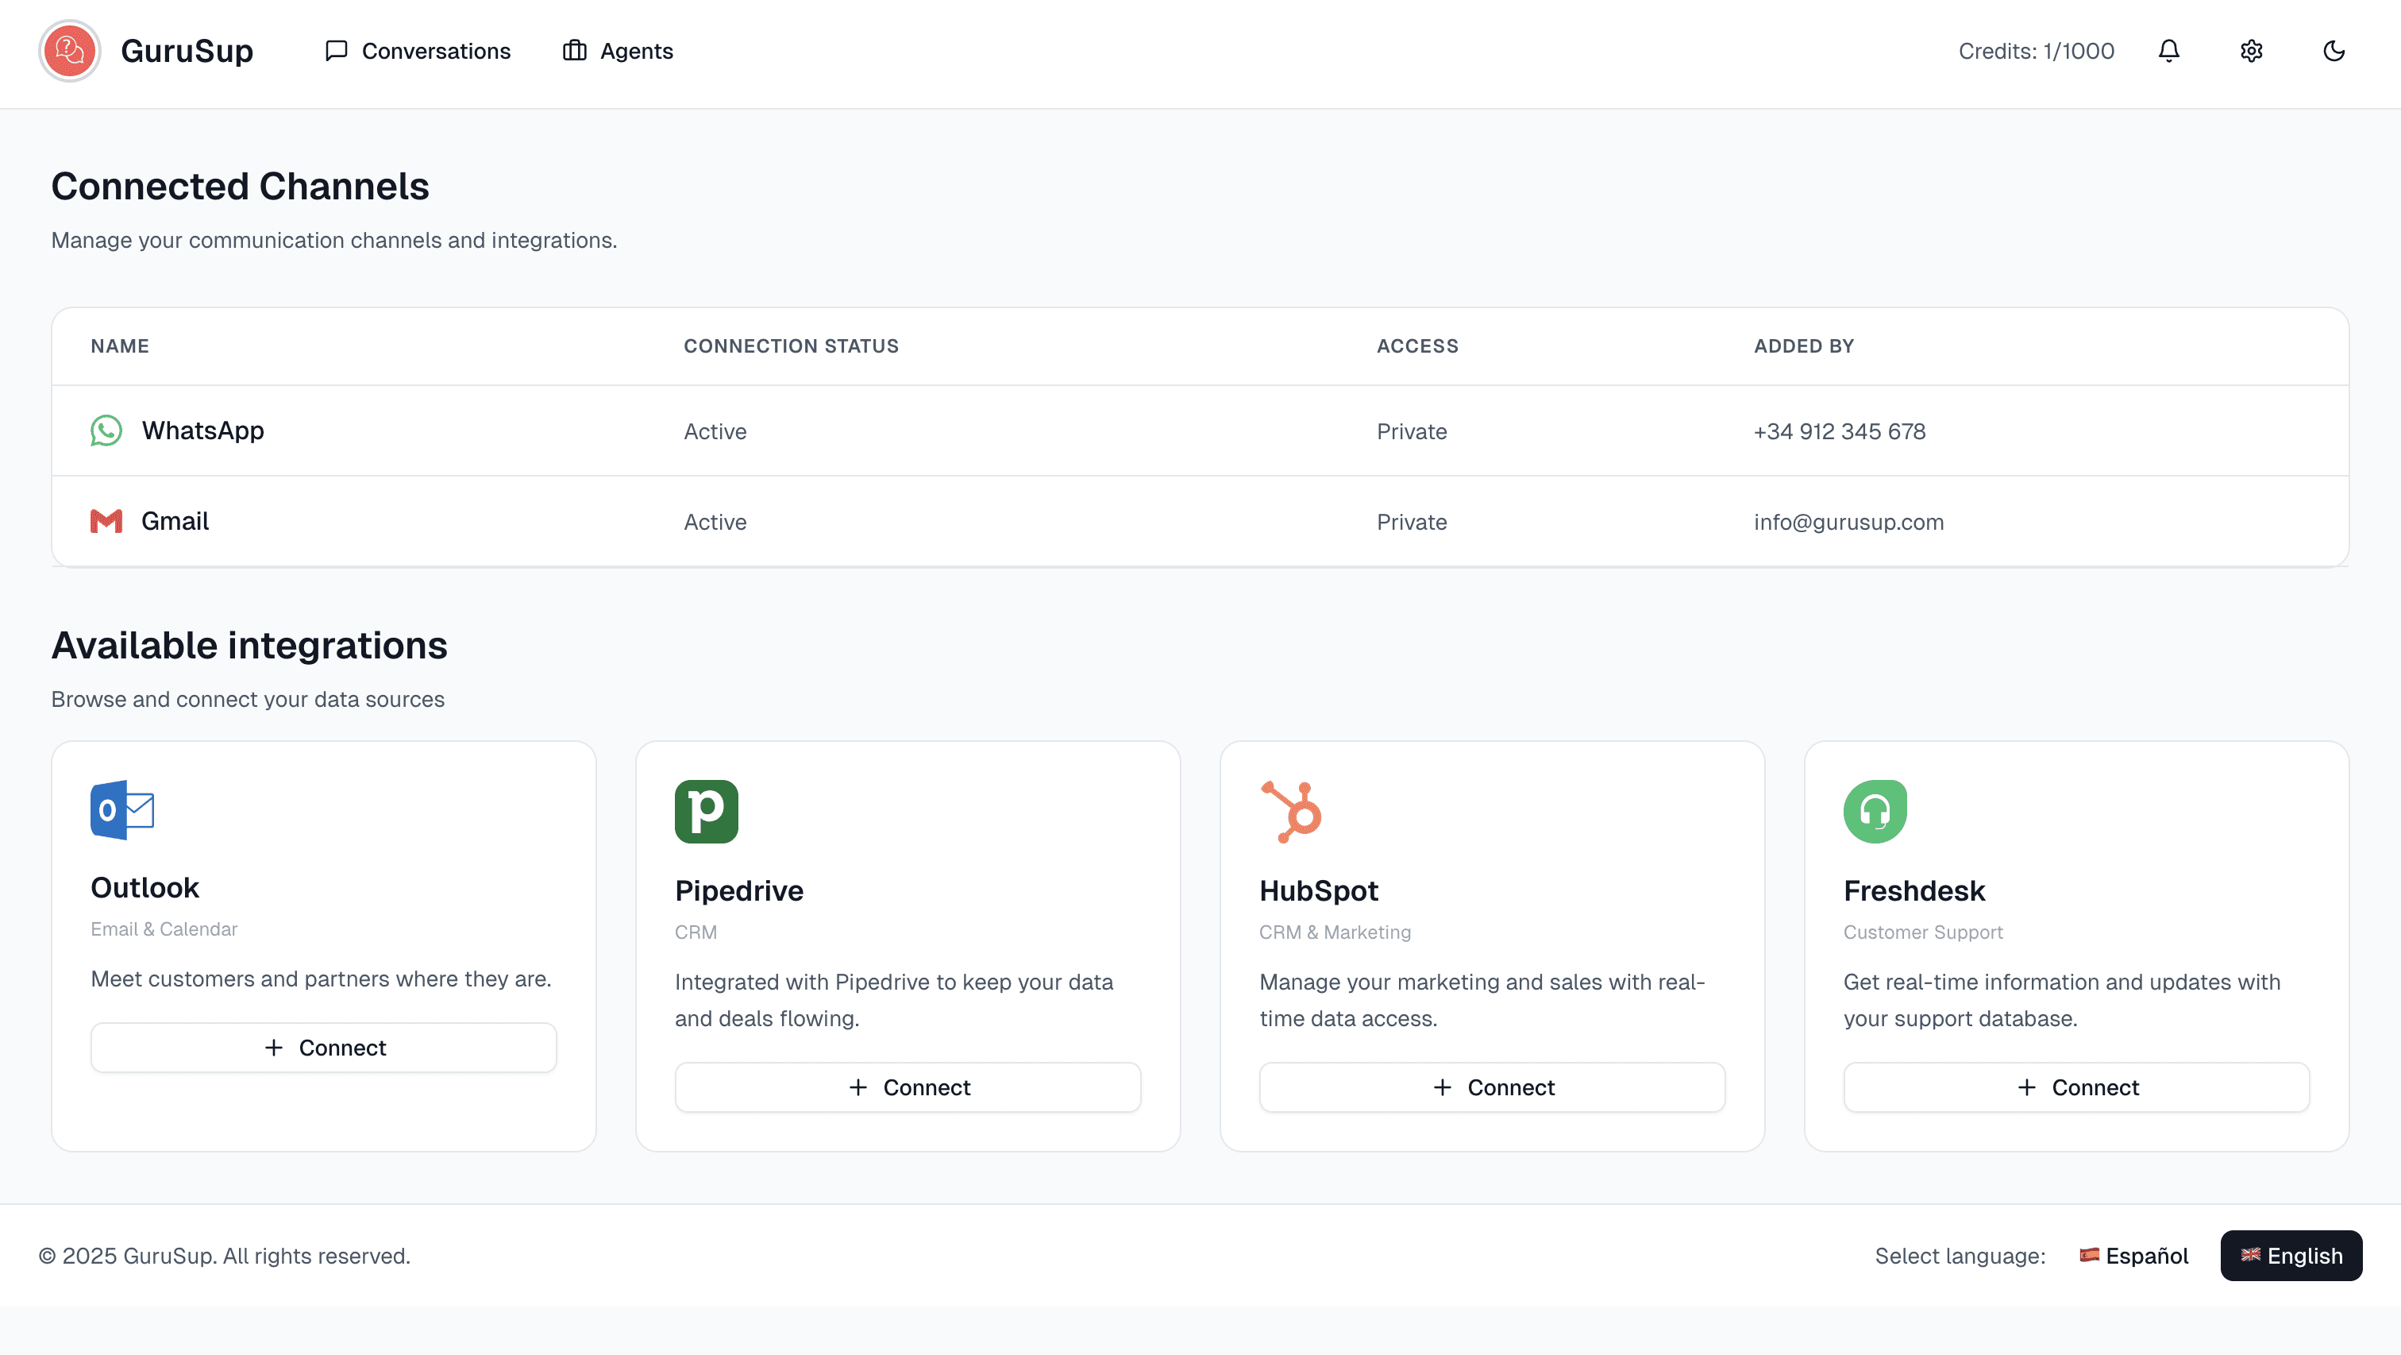This screenshot has width=2401, height=1355.
Task: Click the GuruSup logo icon
Action: coord(70,52)
